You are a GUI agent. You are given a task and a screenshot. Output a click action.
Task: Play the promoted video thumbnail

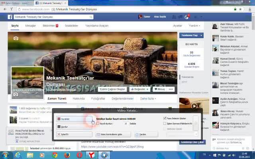pos(194,106)
